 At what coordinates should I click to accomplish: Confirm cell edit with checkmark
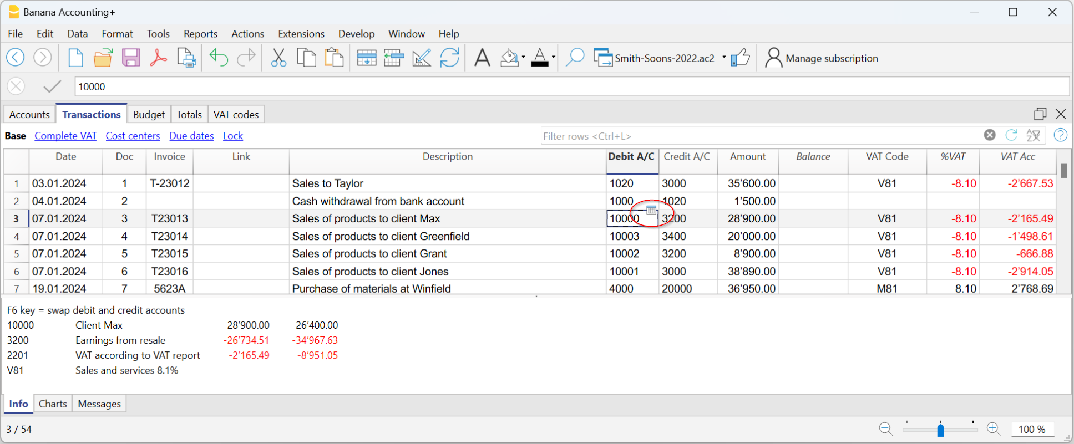(52, 86)
